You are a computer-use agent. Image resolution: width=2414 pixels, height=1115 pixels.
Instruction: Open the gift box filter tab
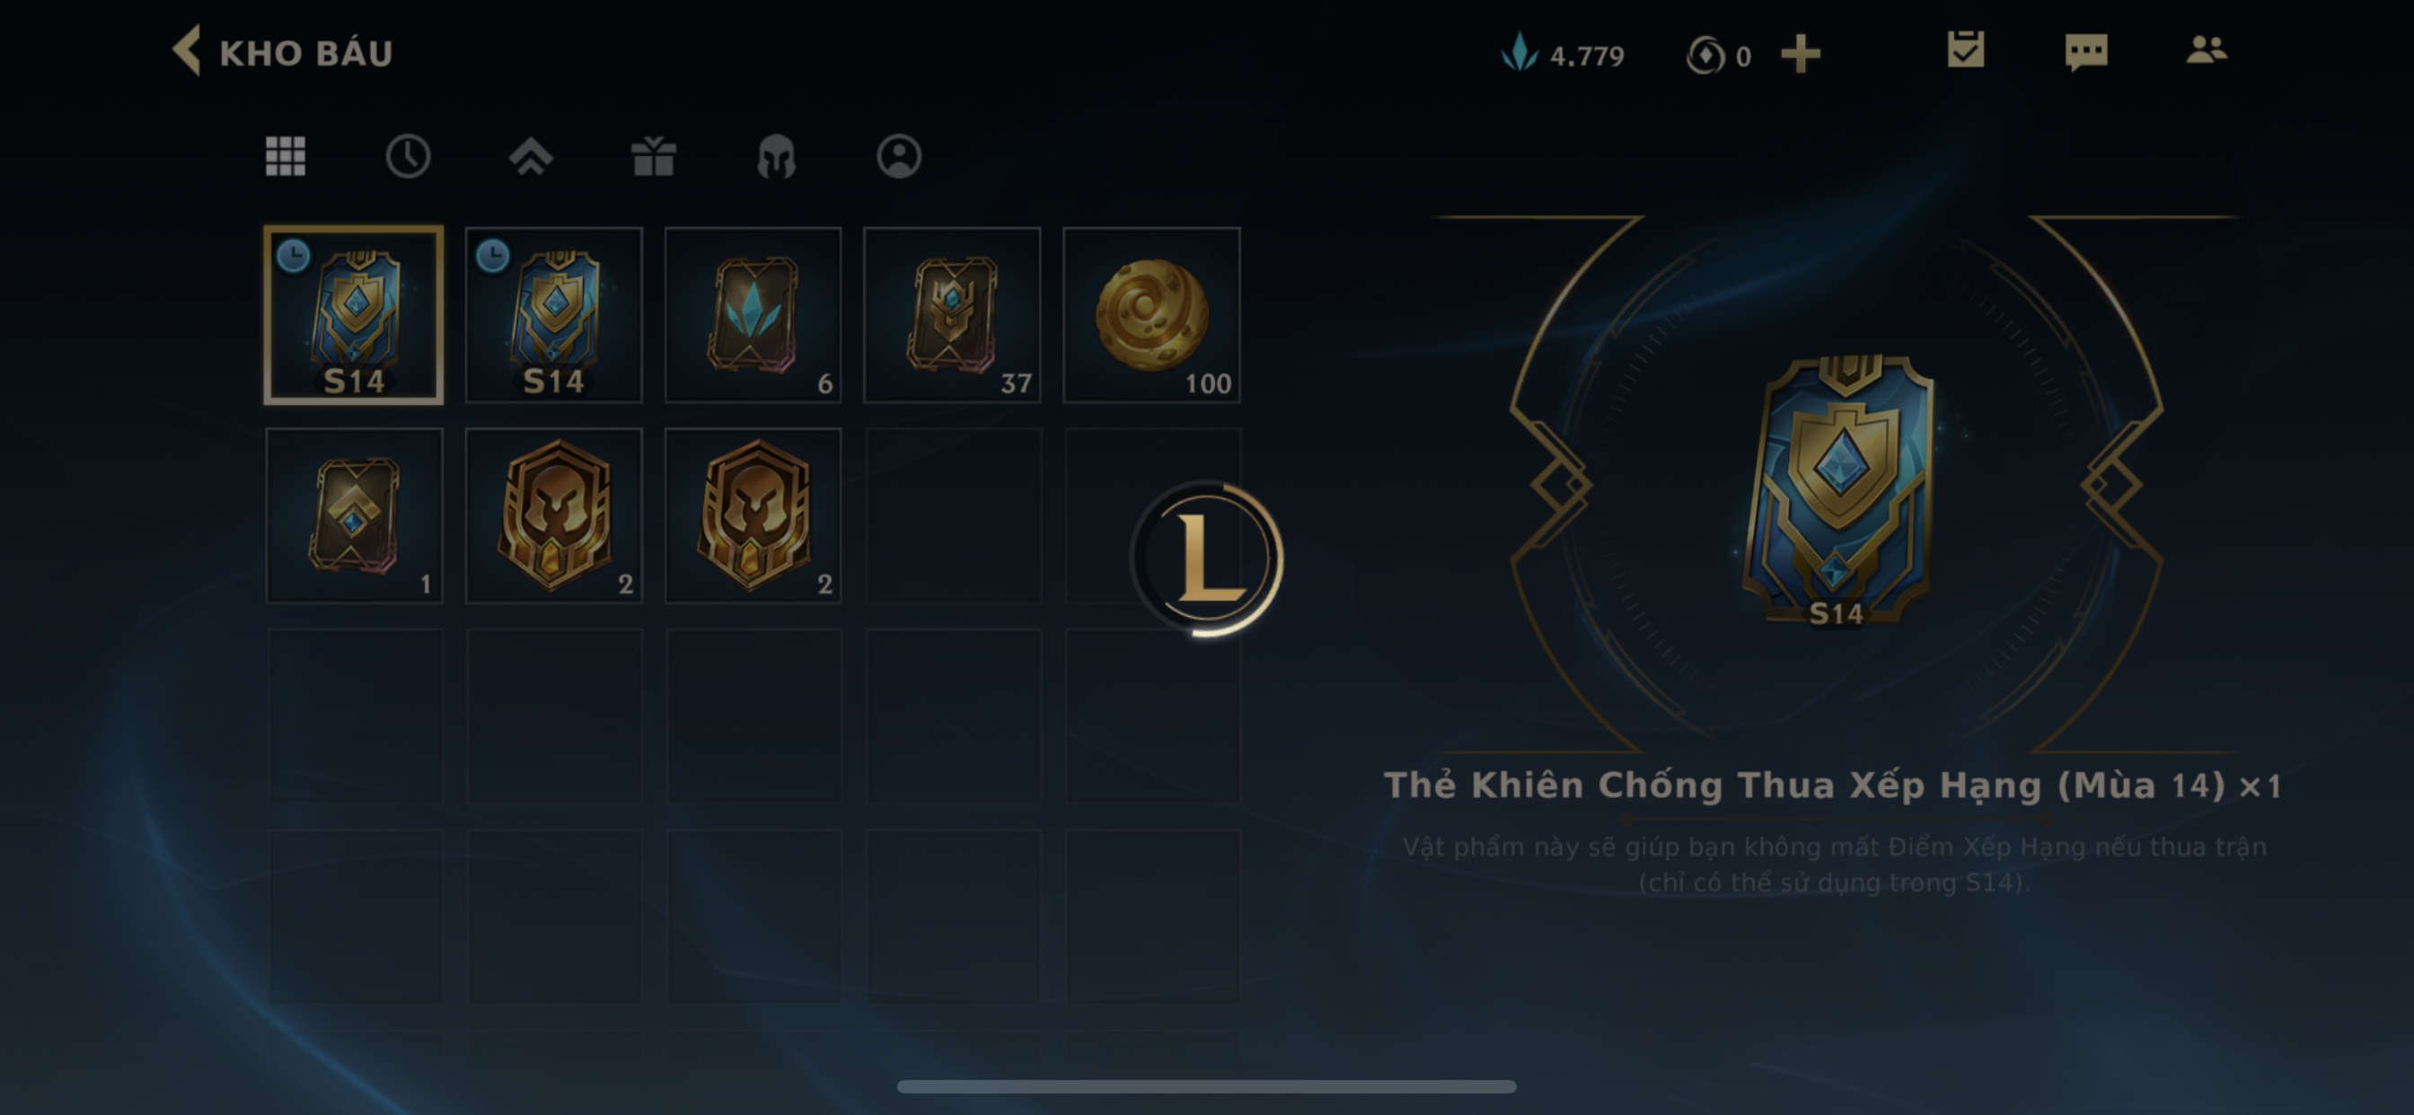pyautogui.click(x=653, y=156)
